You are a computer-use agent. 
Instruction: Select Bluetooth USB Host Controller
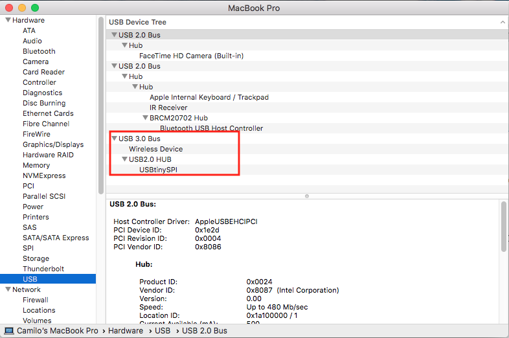pos(211,128)
